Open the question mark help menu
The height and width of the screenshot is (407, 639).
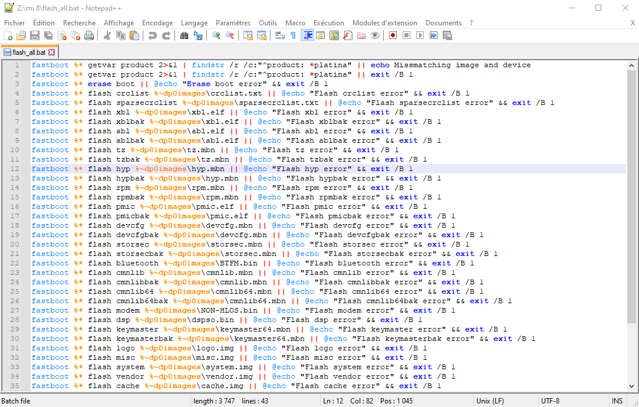tap(471, 23)
